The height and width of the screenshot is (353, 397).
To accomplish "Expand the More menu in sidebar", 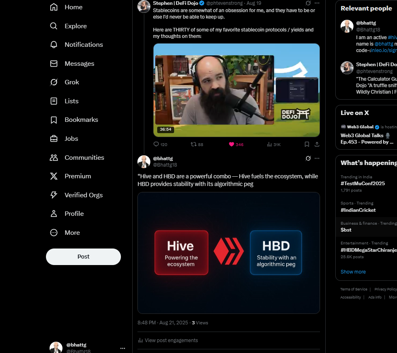I will 65,233.
